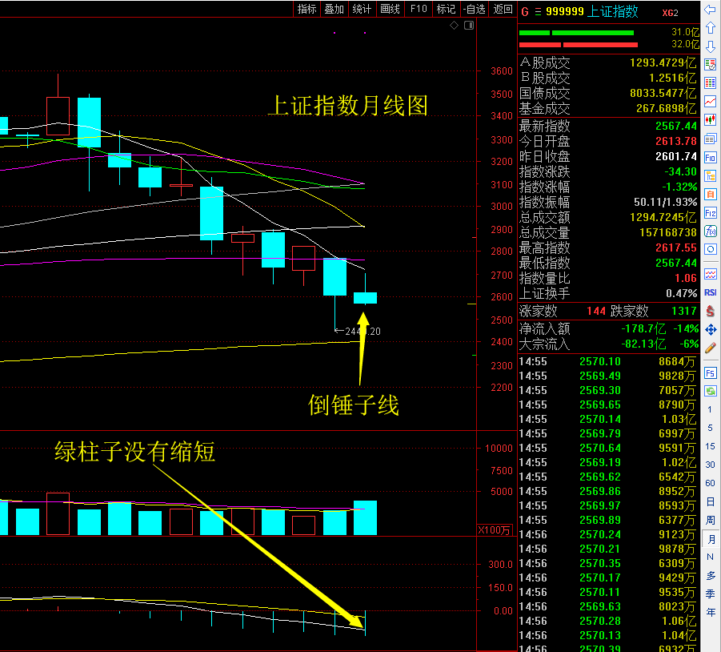Open the RSI indicator tool

tap(710, 292)
